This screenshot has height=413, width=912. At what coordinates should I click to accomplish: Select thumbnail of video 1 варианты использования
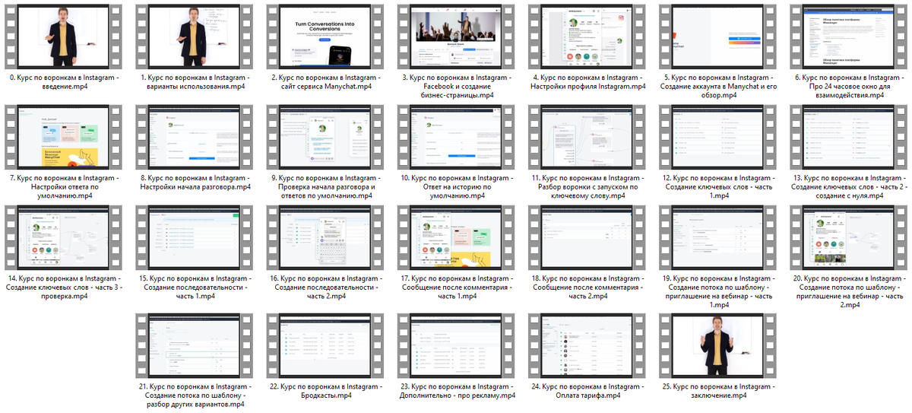[194, 36]
